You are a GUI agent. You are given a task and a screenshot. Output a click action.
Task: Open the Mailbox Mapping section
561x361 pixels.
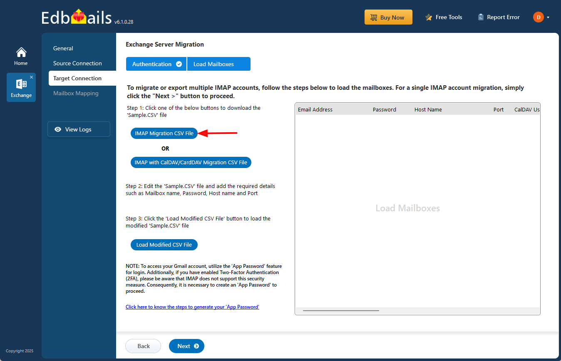click(76, 93)
